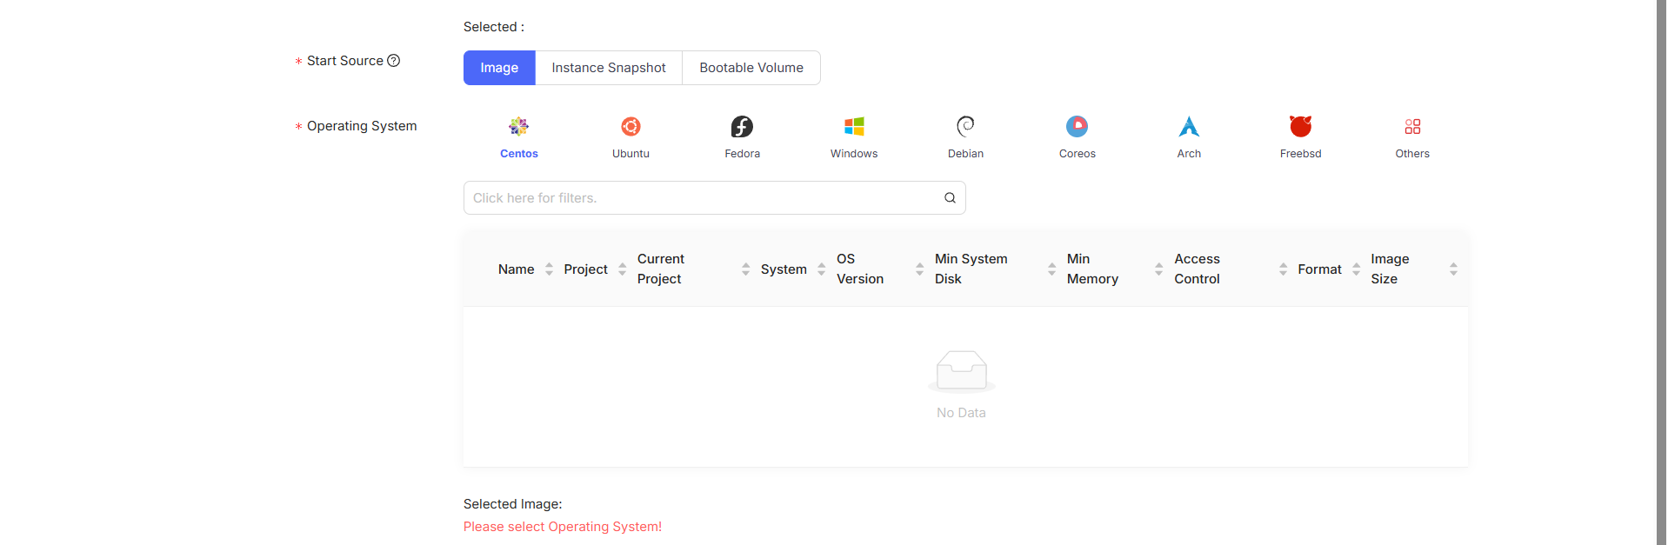Switch start source to Bootable Volume
Image resolution: width=1668 pixels, height=545 pixels.
pos(751,68)
